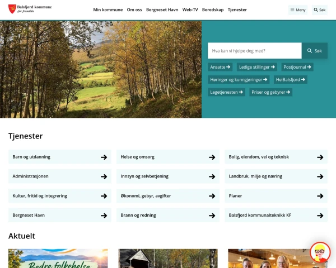Image resolution: width=336 pixels, height=268 pixels.
Task: Focus the 'Hva kan vi hjelpe deg med?' search field
Action: tap(255, 51)
